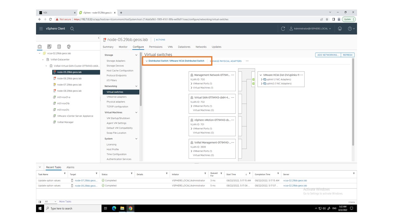Expand uplink1 NIC adapters
394x221 pixels.
point(262,79)
